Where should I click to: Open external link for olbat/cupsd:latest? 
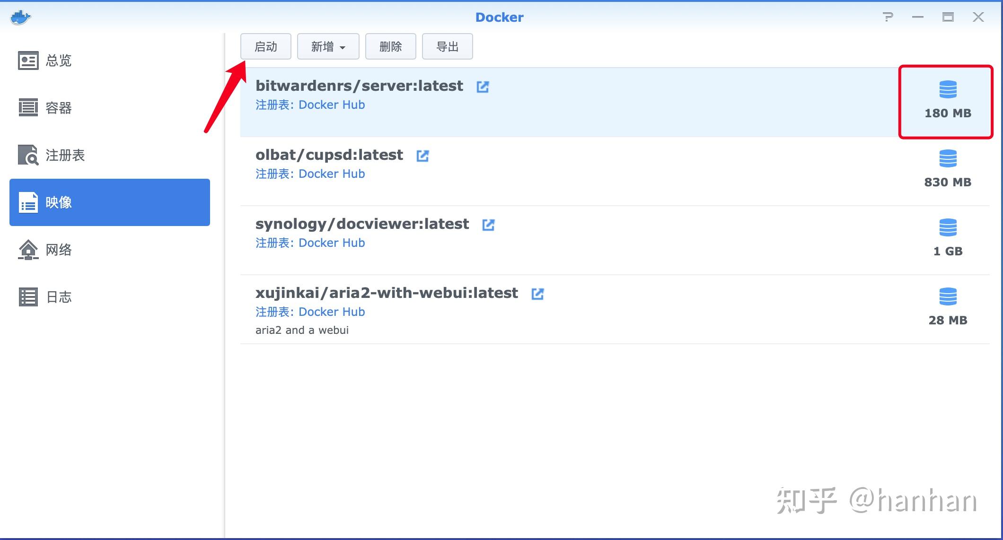(422, 156)
